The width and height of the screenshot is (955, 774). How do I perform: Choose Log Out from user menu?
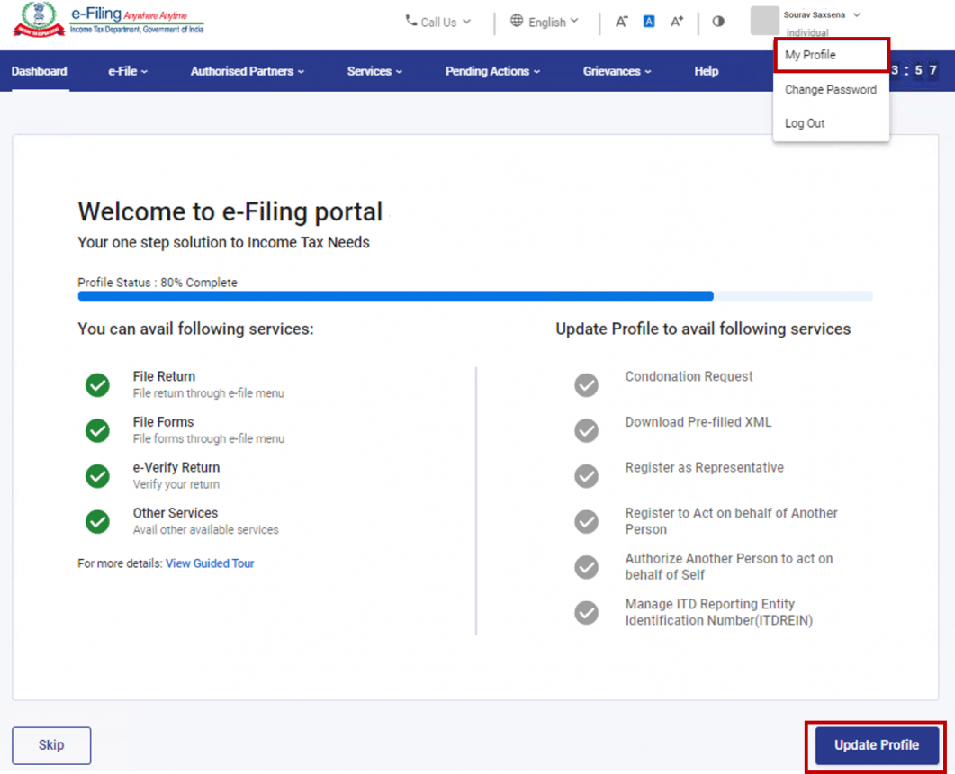[805, 123]
